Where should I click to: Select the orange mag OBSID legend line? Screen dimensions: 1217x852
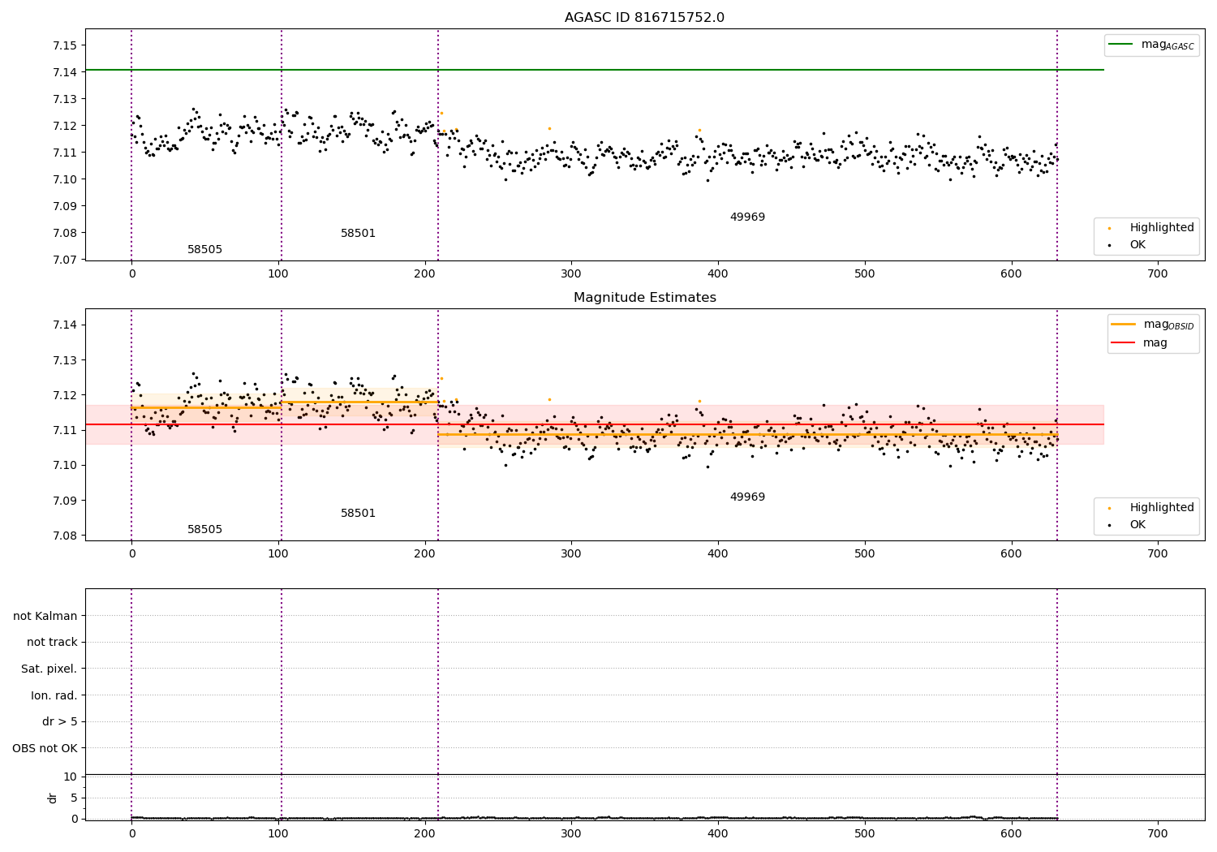(x=1124, y=325)
